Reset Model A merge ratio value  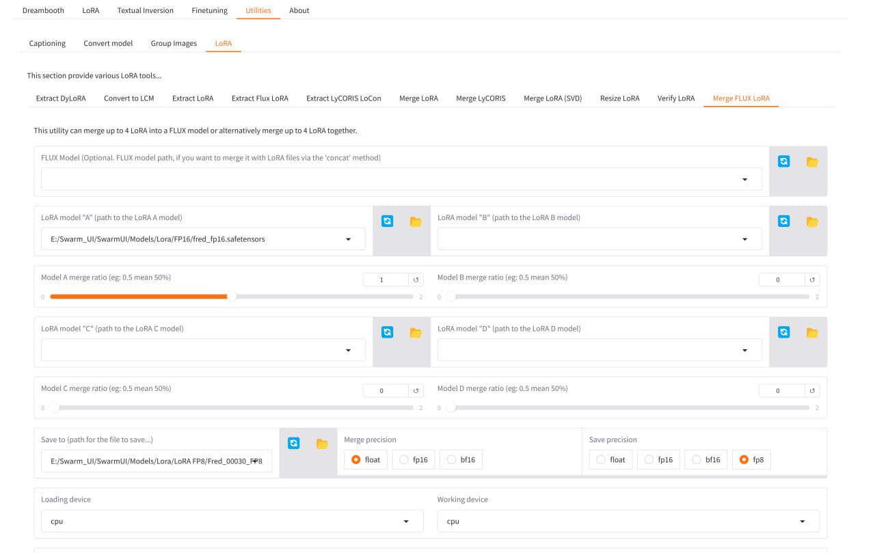coord(416,280)
